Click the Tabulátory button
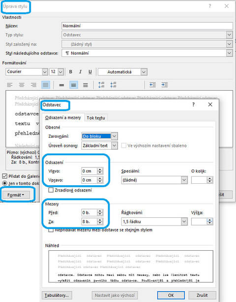 click(x=57, y=295)
